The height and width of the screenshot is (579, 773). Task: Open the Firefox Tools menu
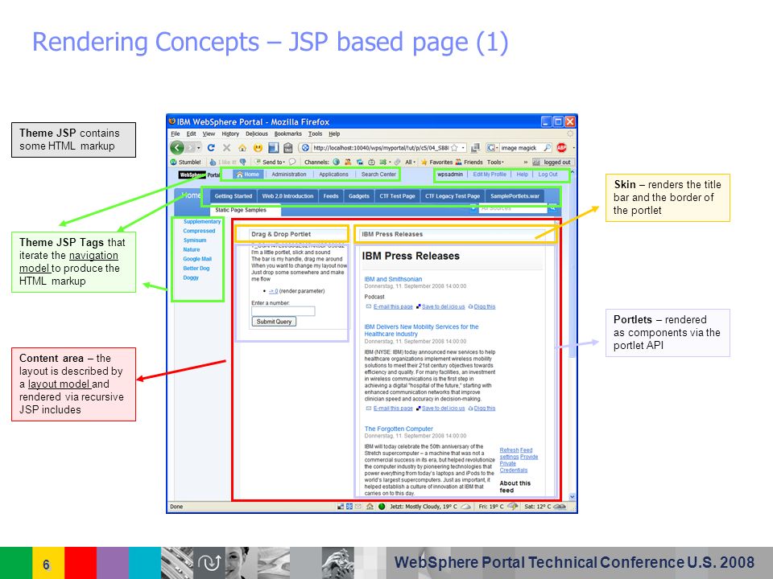[315, 134]
